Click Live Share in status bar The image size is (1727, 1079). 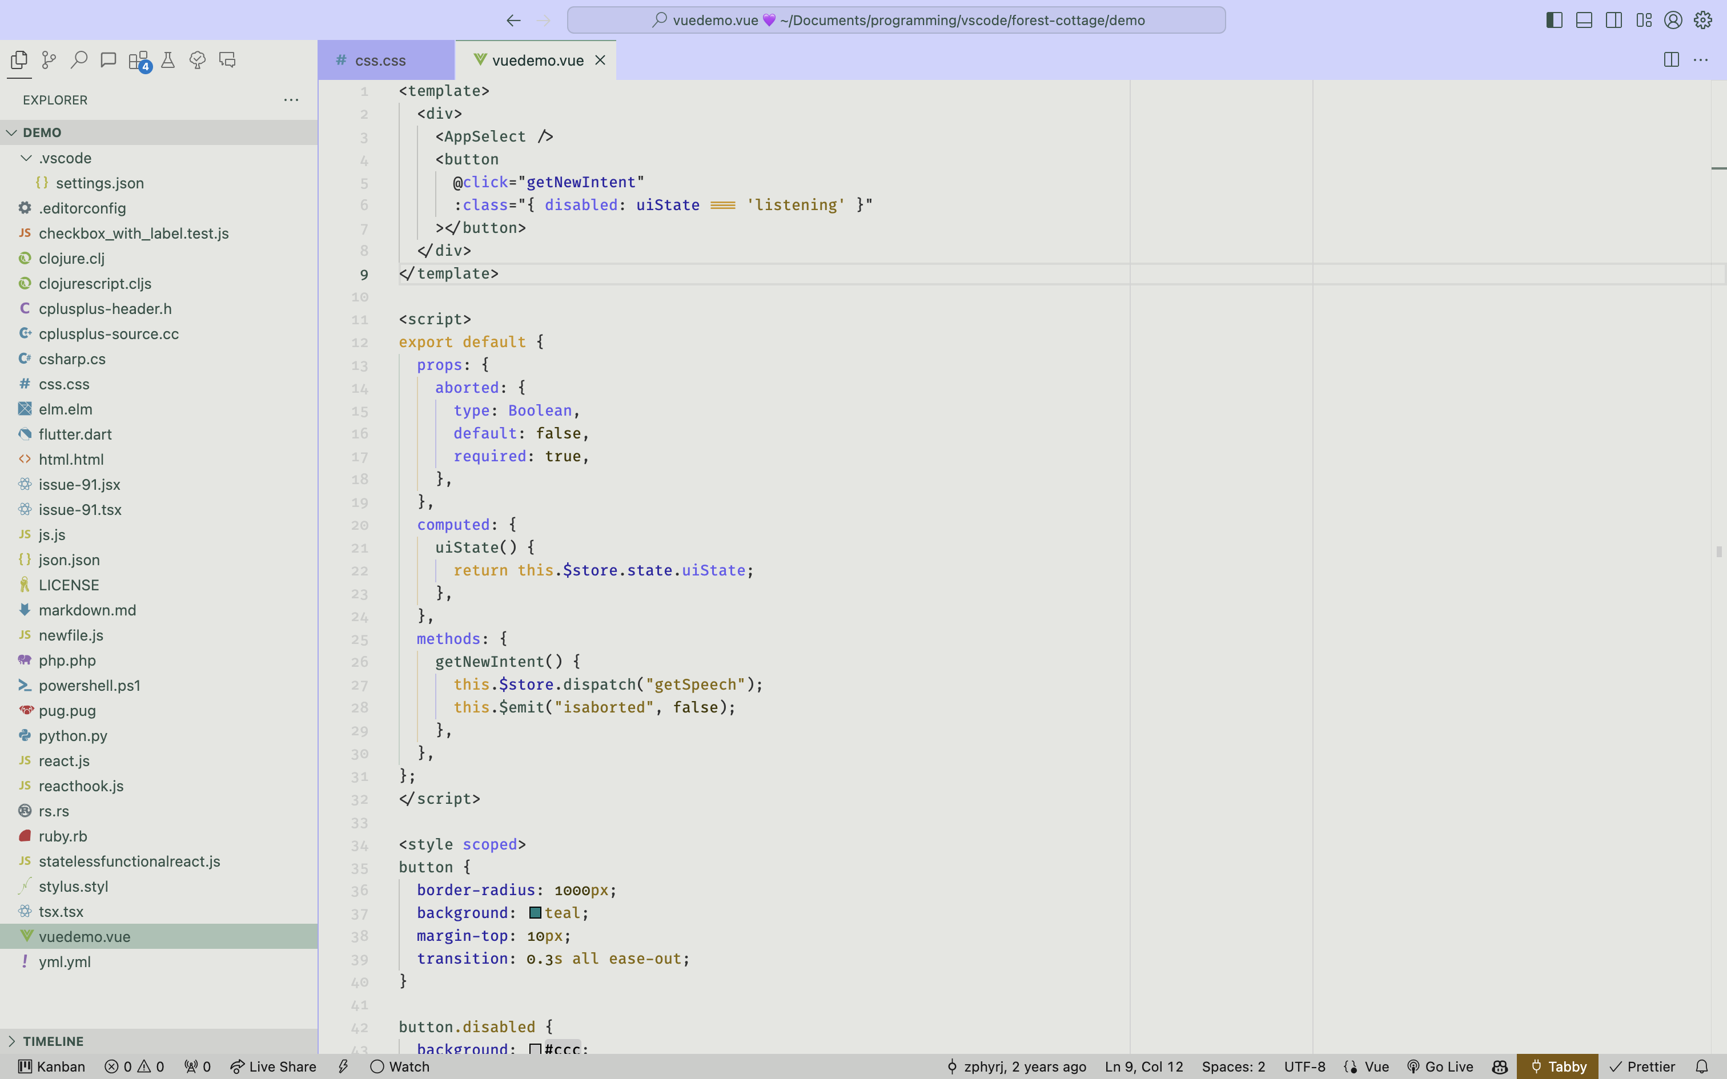coord(272,1066)
